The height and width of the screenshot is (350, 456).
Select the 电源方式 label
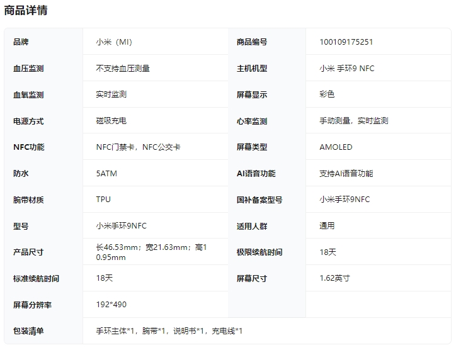pos(28,121)
